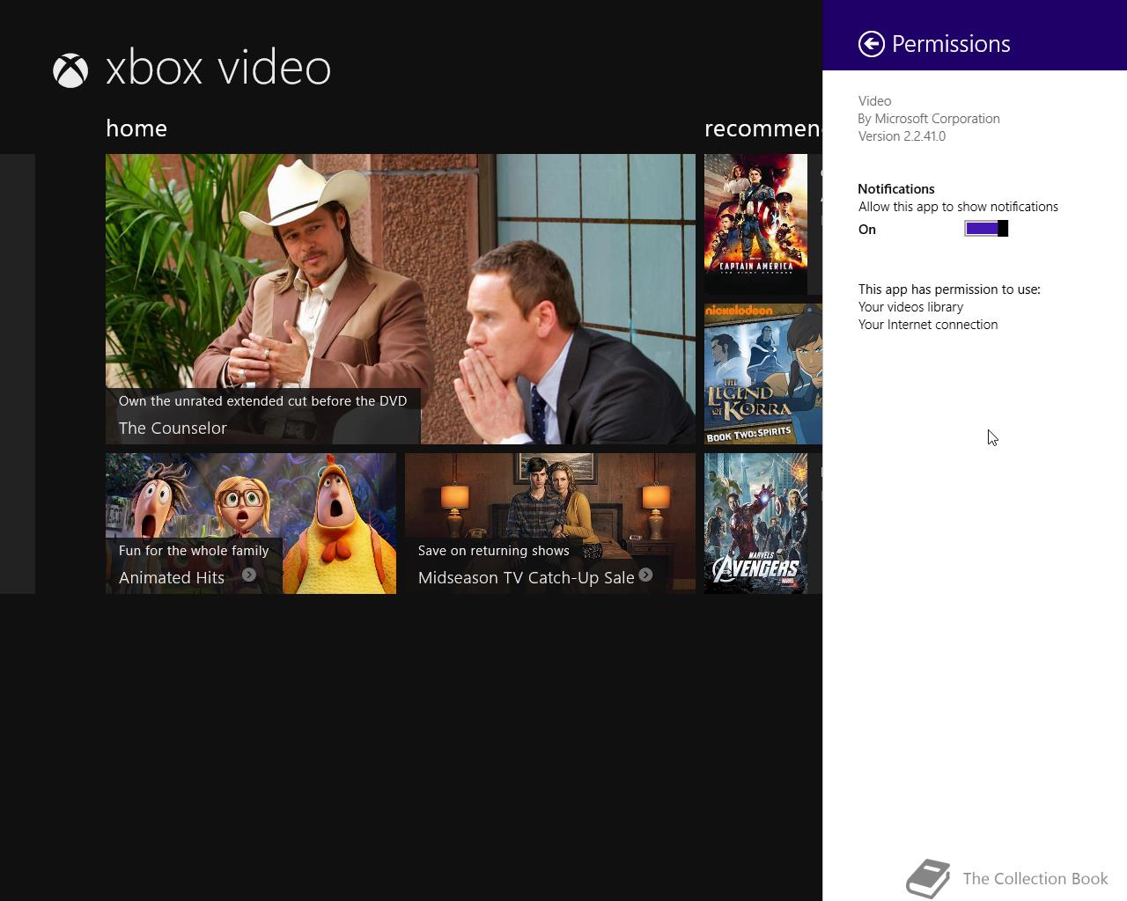Click the Permissions panel title
This screenshot has height=901, width=1127.
click(x=951, y=44)
